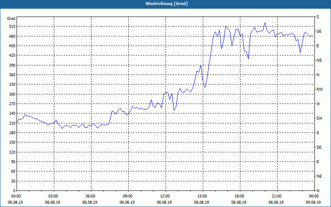Image resolution: width=331 pixels, height=207 pixels.
Task: Select the 09.08.19 date label
Action: [x=313, y=202]
